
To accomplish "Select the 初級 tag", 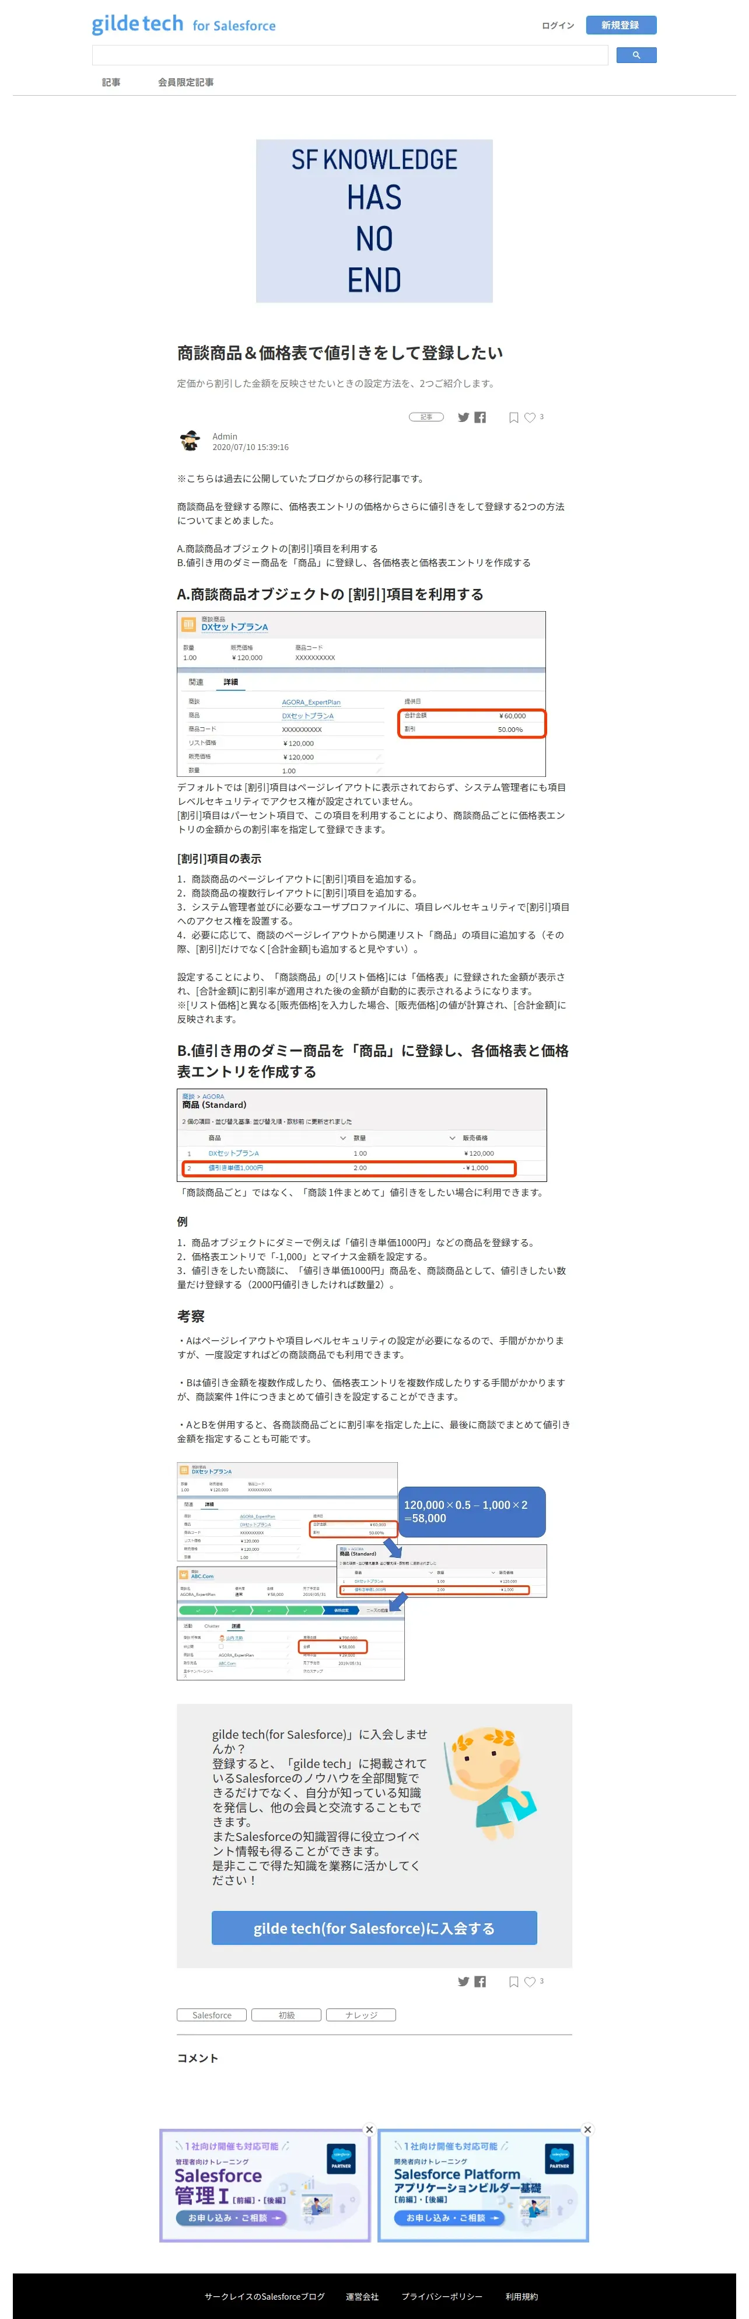I will pos(286,2015).
